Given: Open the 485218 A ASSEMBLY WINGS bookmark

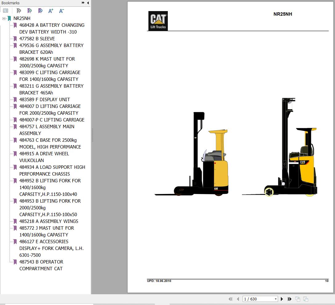Looking at the screenshot, I should coord(49,221).
